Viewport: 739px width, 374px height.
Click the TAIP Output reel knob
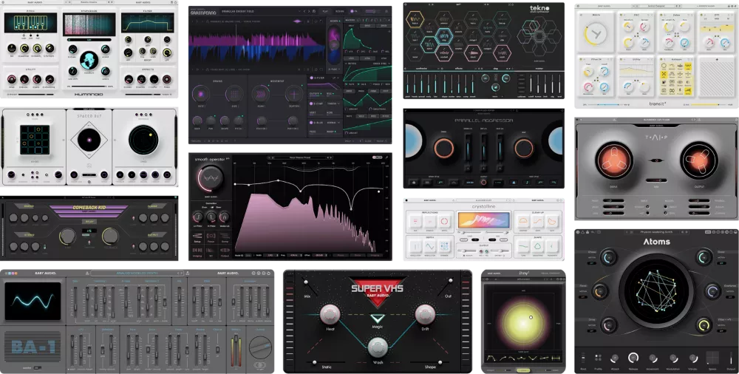[699, 160]
